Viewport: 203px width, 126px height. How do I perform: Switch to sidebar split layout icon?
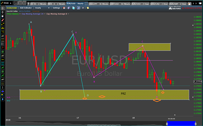pos(24,3)
